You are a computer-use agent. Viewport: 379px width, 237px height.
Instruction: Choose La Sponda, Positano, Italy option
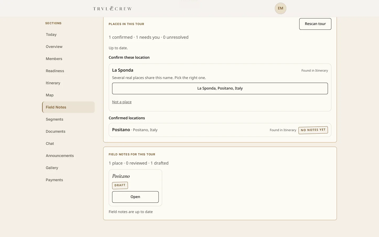click(x=220, y=88)
